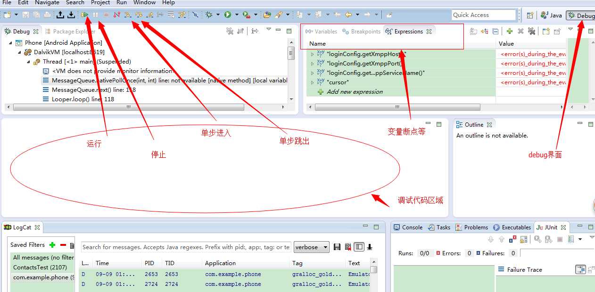Click Collapse All icon in Expressions view
Screen dimensions: 595x292
pos(496,32)
